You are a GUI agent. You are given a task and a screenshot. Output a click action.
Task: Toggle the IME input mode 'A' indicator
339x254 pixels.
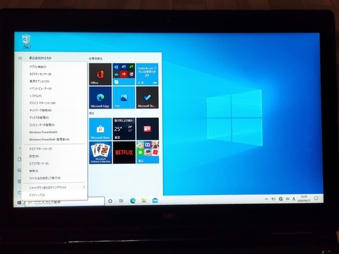pos(294,199)
